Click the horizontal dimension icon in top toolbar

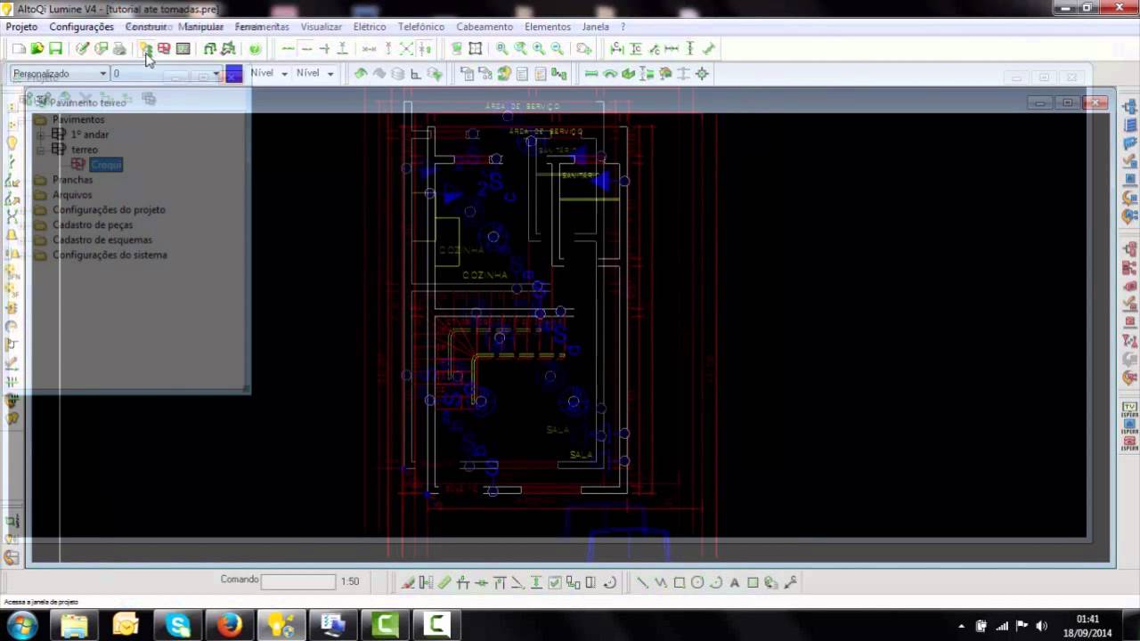(x=672, y=49)
